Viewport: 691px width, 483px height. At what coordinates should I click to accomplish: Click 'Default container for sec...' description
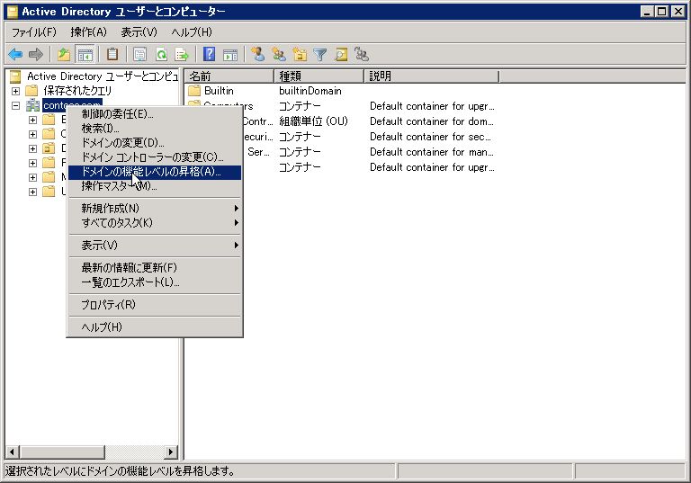(430, 137)
